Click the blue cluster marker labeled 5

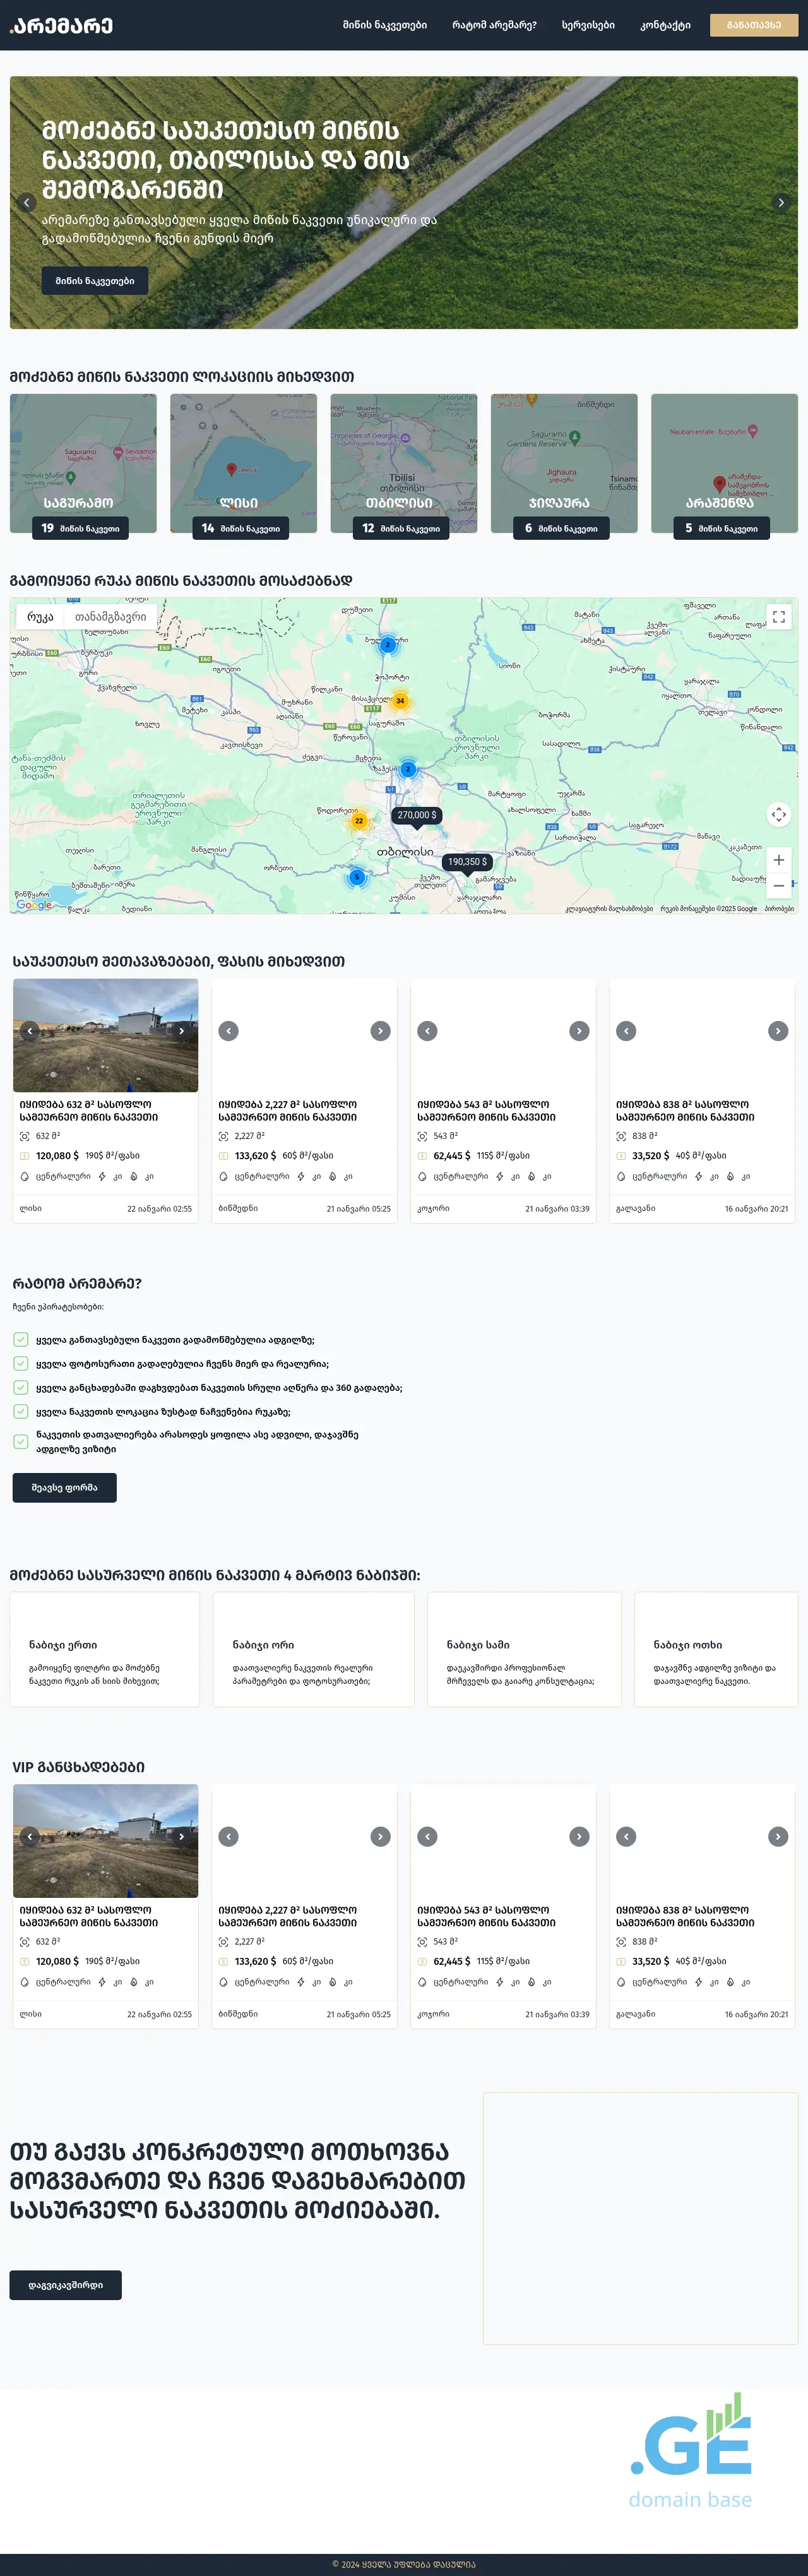click(x=356, y=877)
